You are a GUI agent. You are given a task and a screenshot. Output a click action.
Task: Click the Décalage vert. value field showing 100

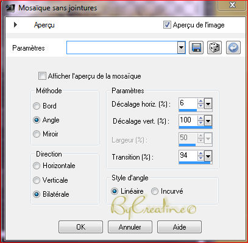pos(188,121)
